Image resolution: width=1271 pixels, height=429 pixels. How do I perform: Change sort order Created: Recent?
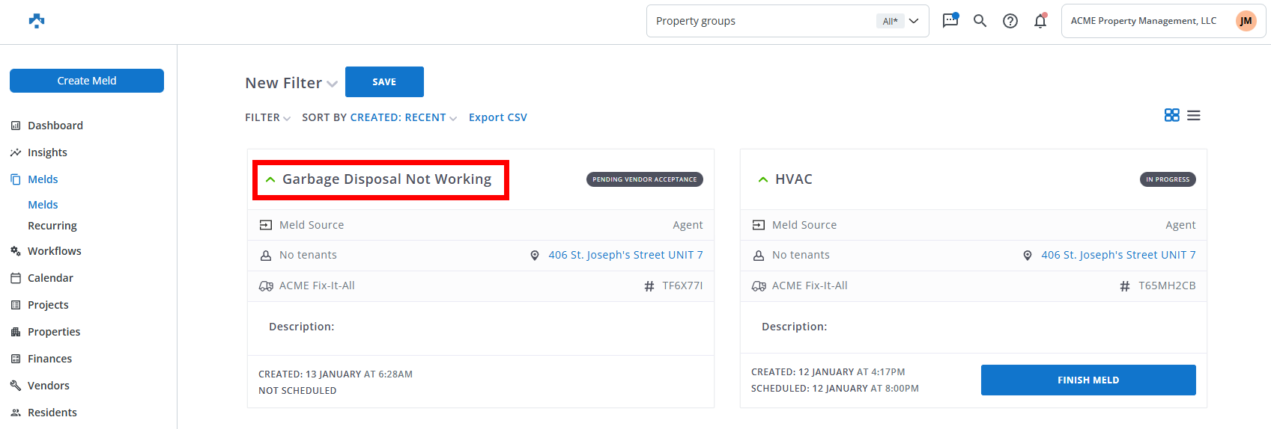(403, 117)
